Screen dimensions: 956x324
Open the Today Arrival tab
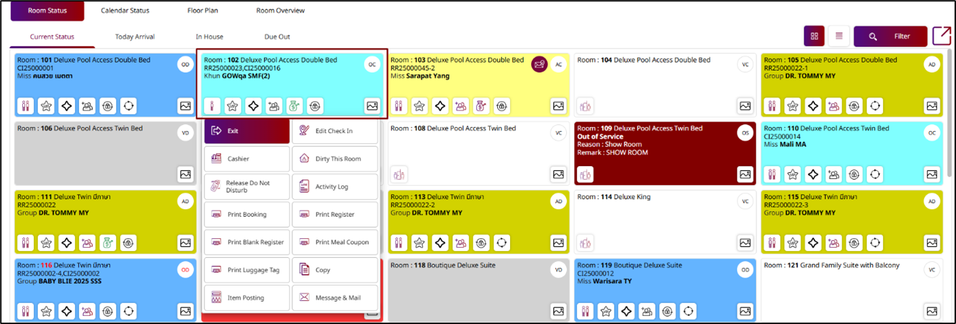(x=135, y=36)
